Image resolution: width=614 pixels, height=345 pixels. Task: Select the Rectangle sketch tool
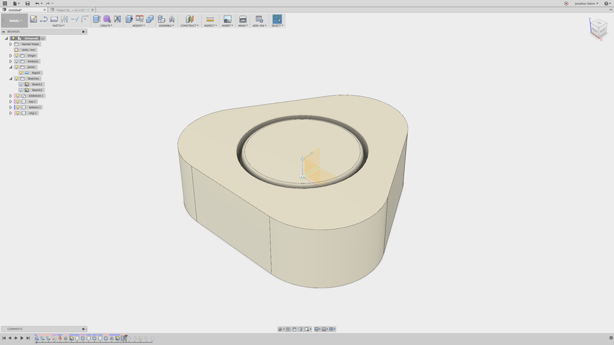(x=54, y=19)
